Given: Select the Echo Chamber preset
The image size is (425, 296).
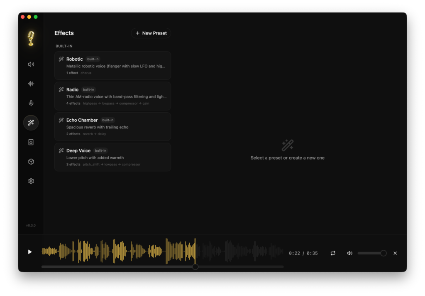Looking at the screenshot, I should [112, 126].
